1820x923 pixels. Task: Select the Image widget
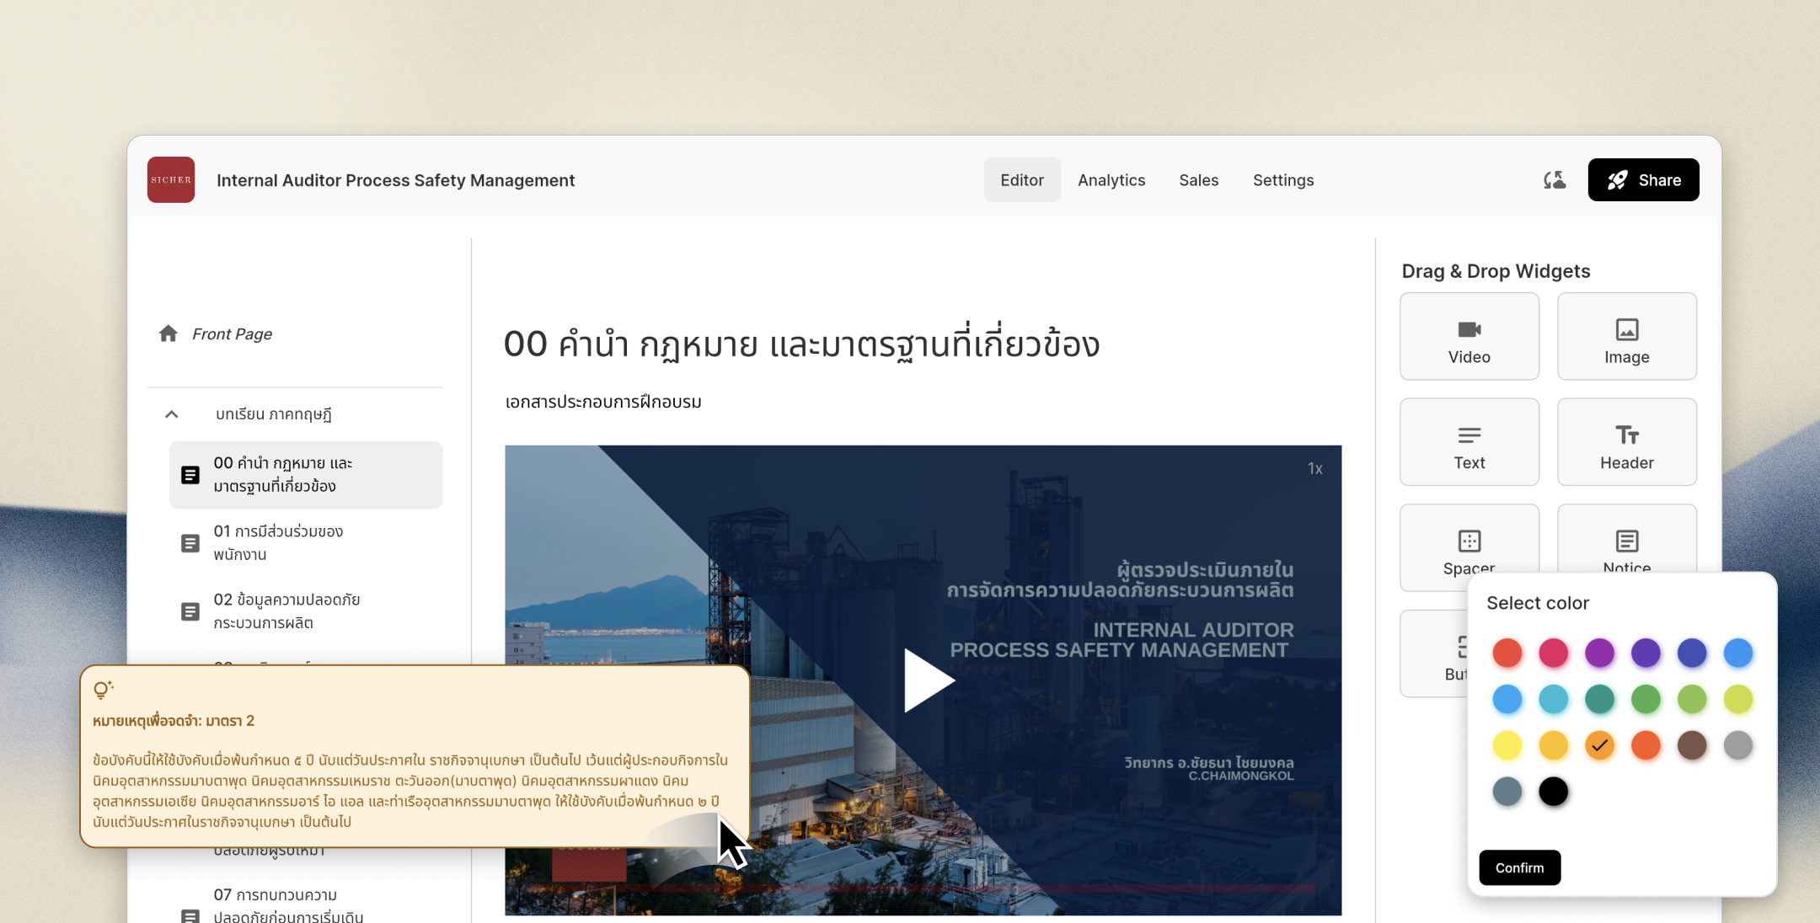(x=1626, y=337)
